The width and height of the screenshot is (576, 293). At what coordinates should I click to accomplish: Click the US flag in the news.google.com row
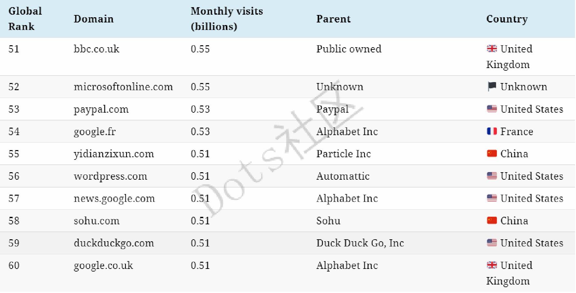point(492,198)
